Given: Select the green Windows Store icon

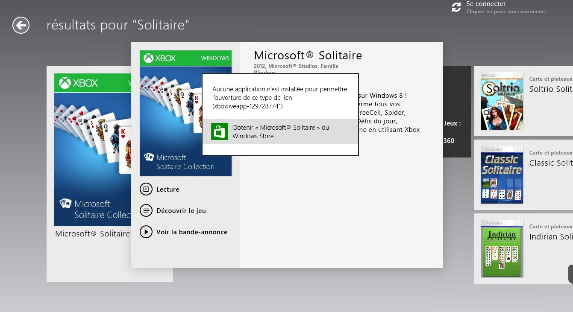Looking at the screenshot, I should click(220, 131).
